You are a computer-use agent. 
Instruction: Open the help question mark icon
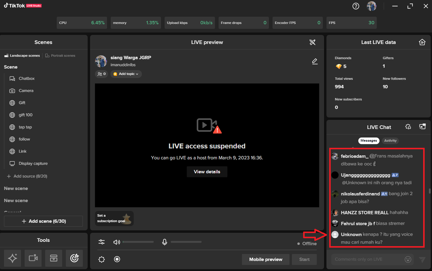(356, 6)
